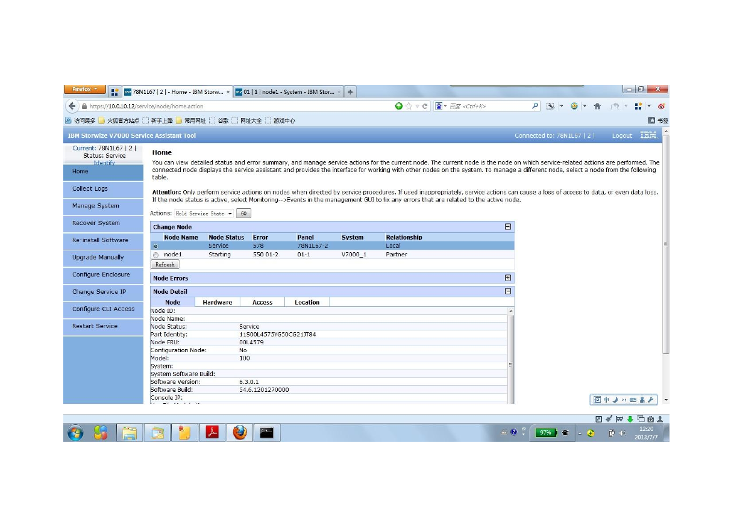Click the Refresh button under node table
Image resolution: width=740 pixels, height=523 pixels.
pos(165,265)
